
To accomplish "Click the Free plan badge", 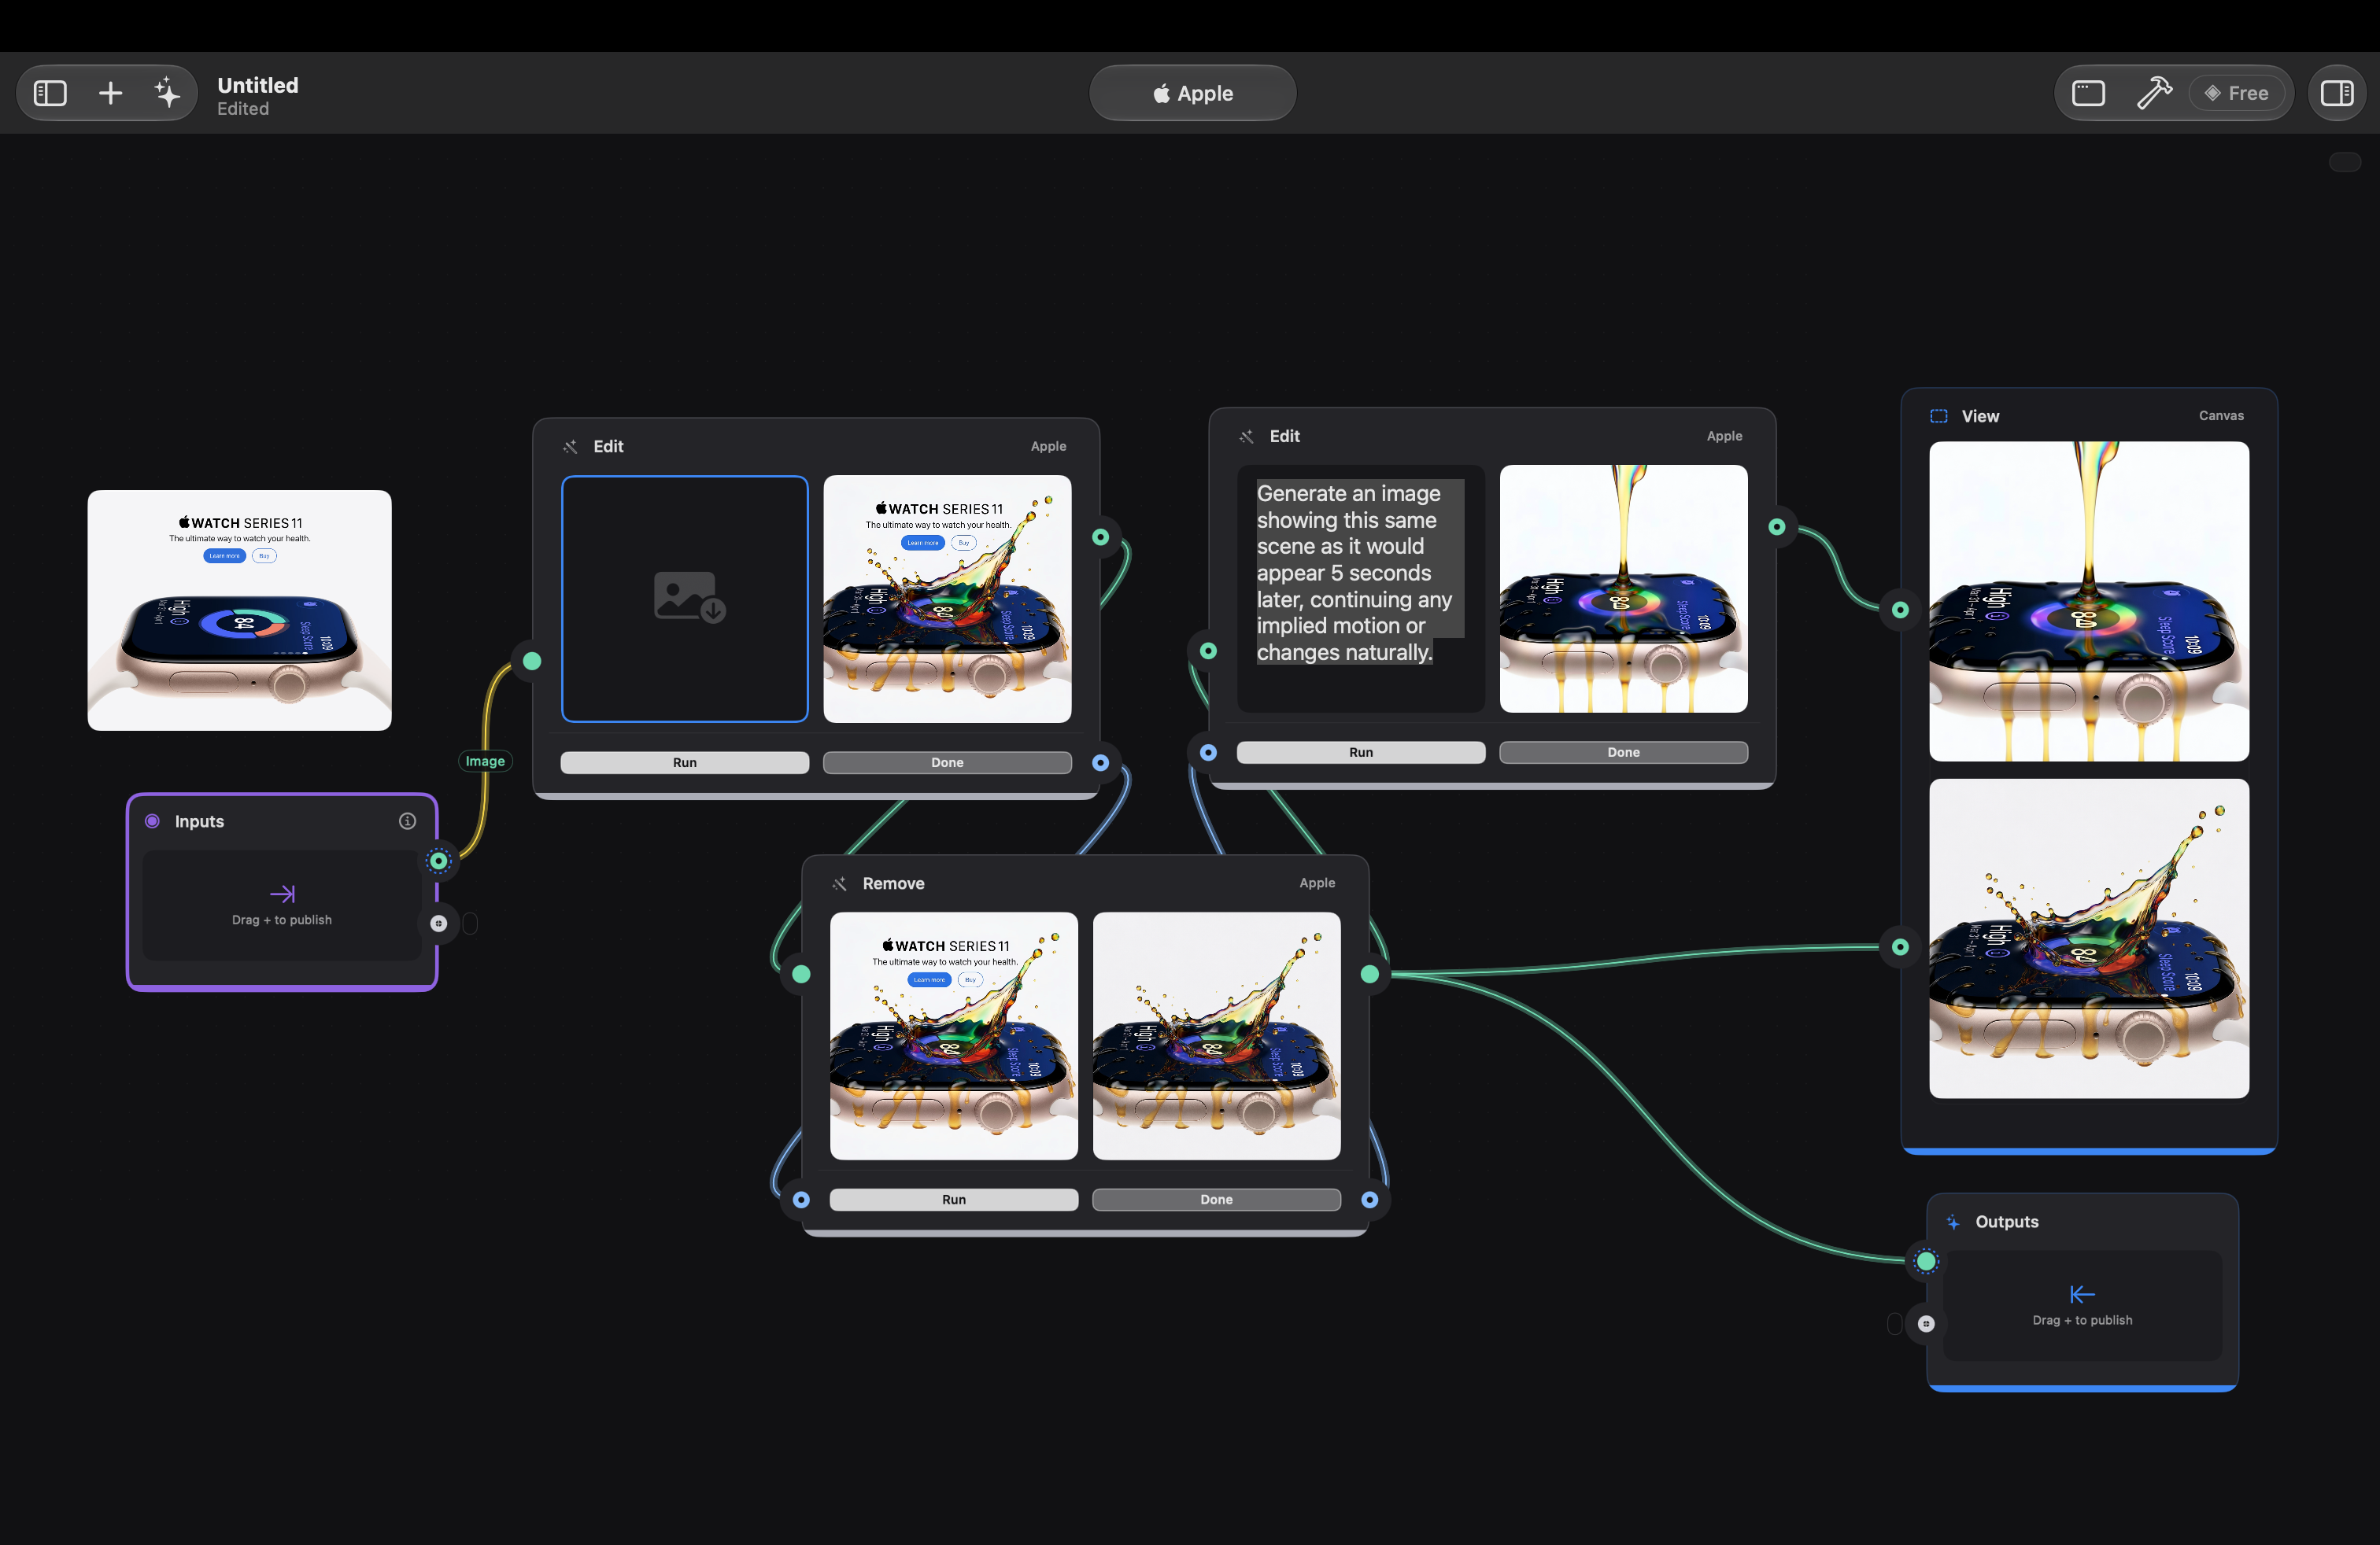I will [x=2236, y=93].
